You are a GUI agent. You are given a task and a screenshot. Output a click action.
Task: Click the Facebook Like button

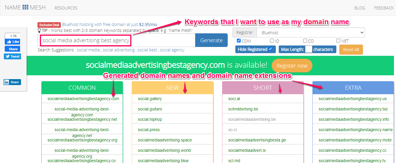pos(12,42)
